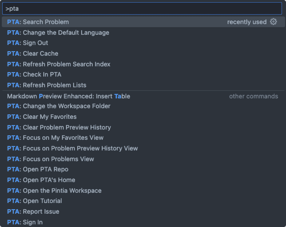286x227 pixels.
Task: Select PTA: Refresh Problem Search Index
Action: (143, 64)
